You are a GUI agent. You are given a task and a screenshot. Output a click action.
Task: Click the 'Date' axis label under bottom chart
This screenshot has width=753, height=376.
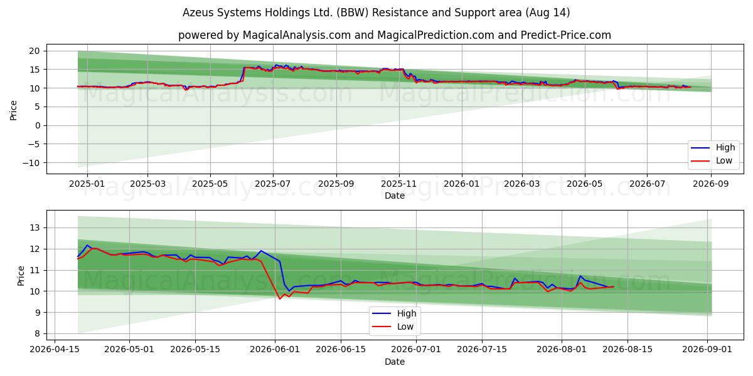pos(395,362)
